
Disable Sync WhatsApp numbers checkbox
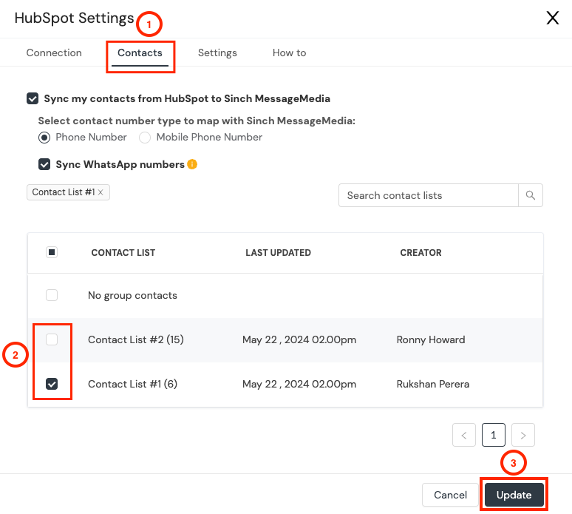(x=44, y=164)
